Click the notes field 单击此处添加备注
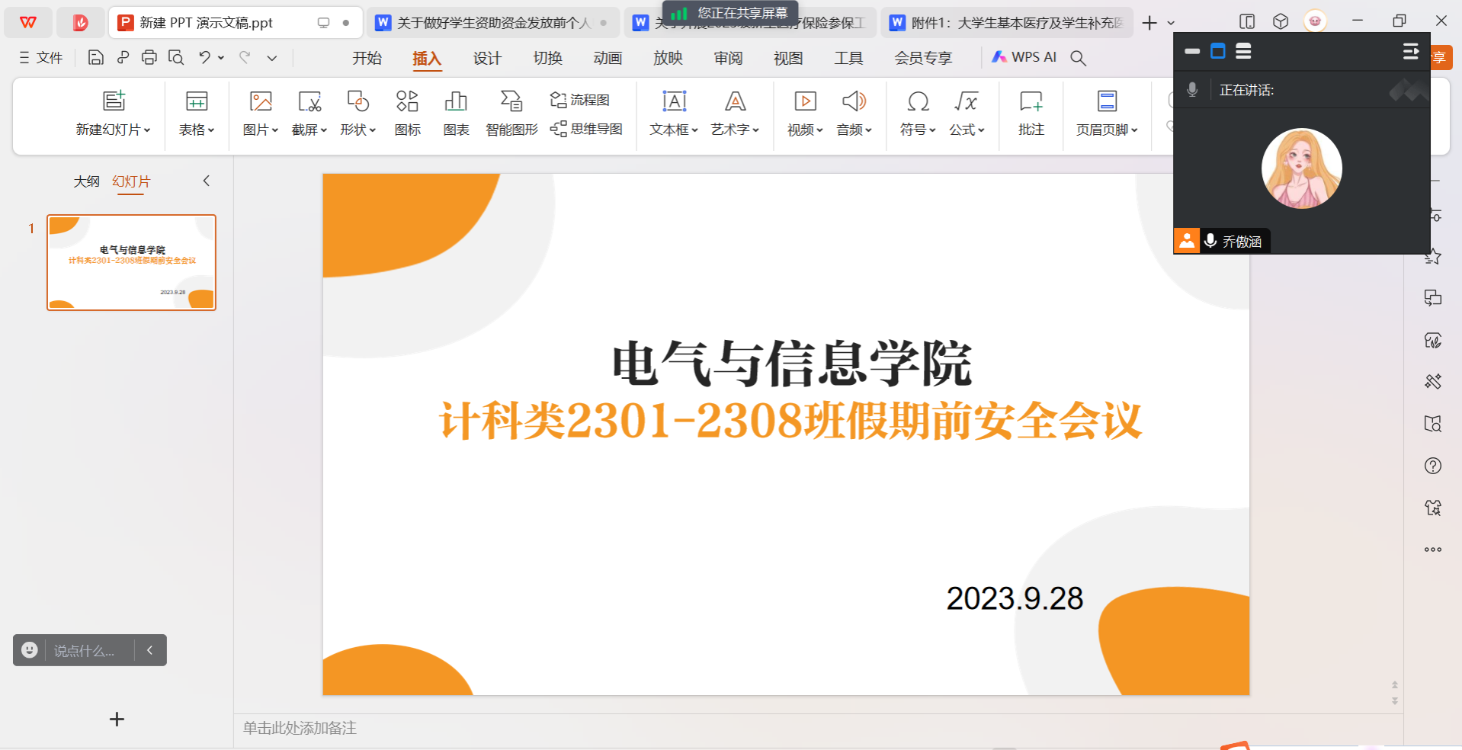 click(x=300, y=728)
